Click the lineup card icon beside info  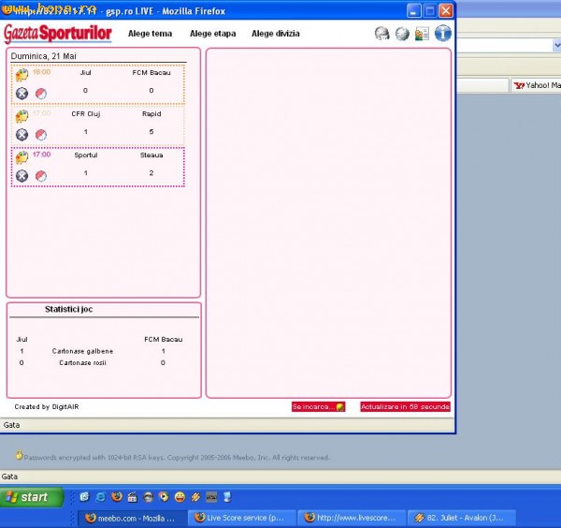coord(422,34)
